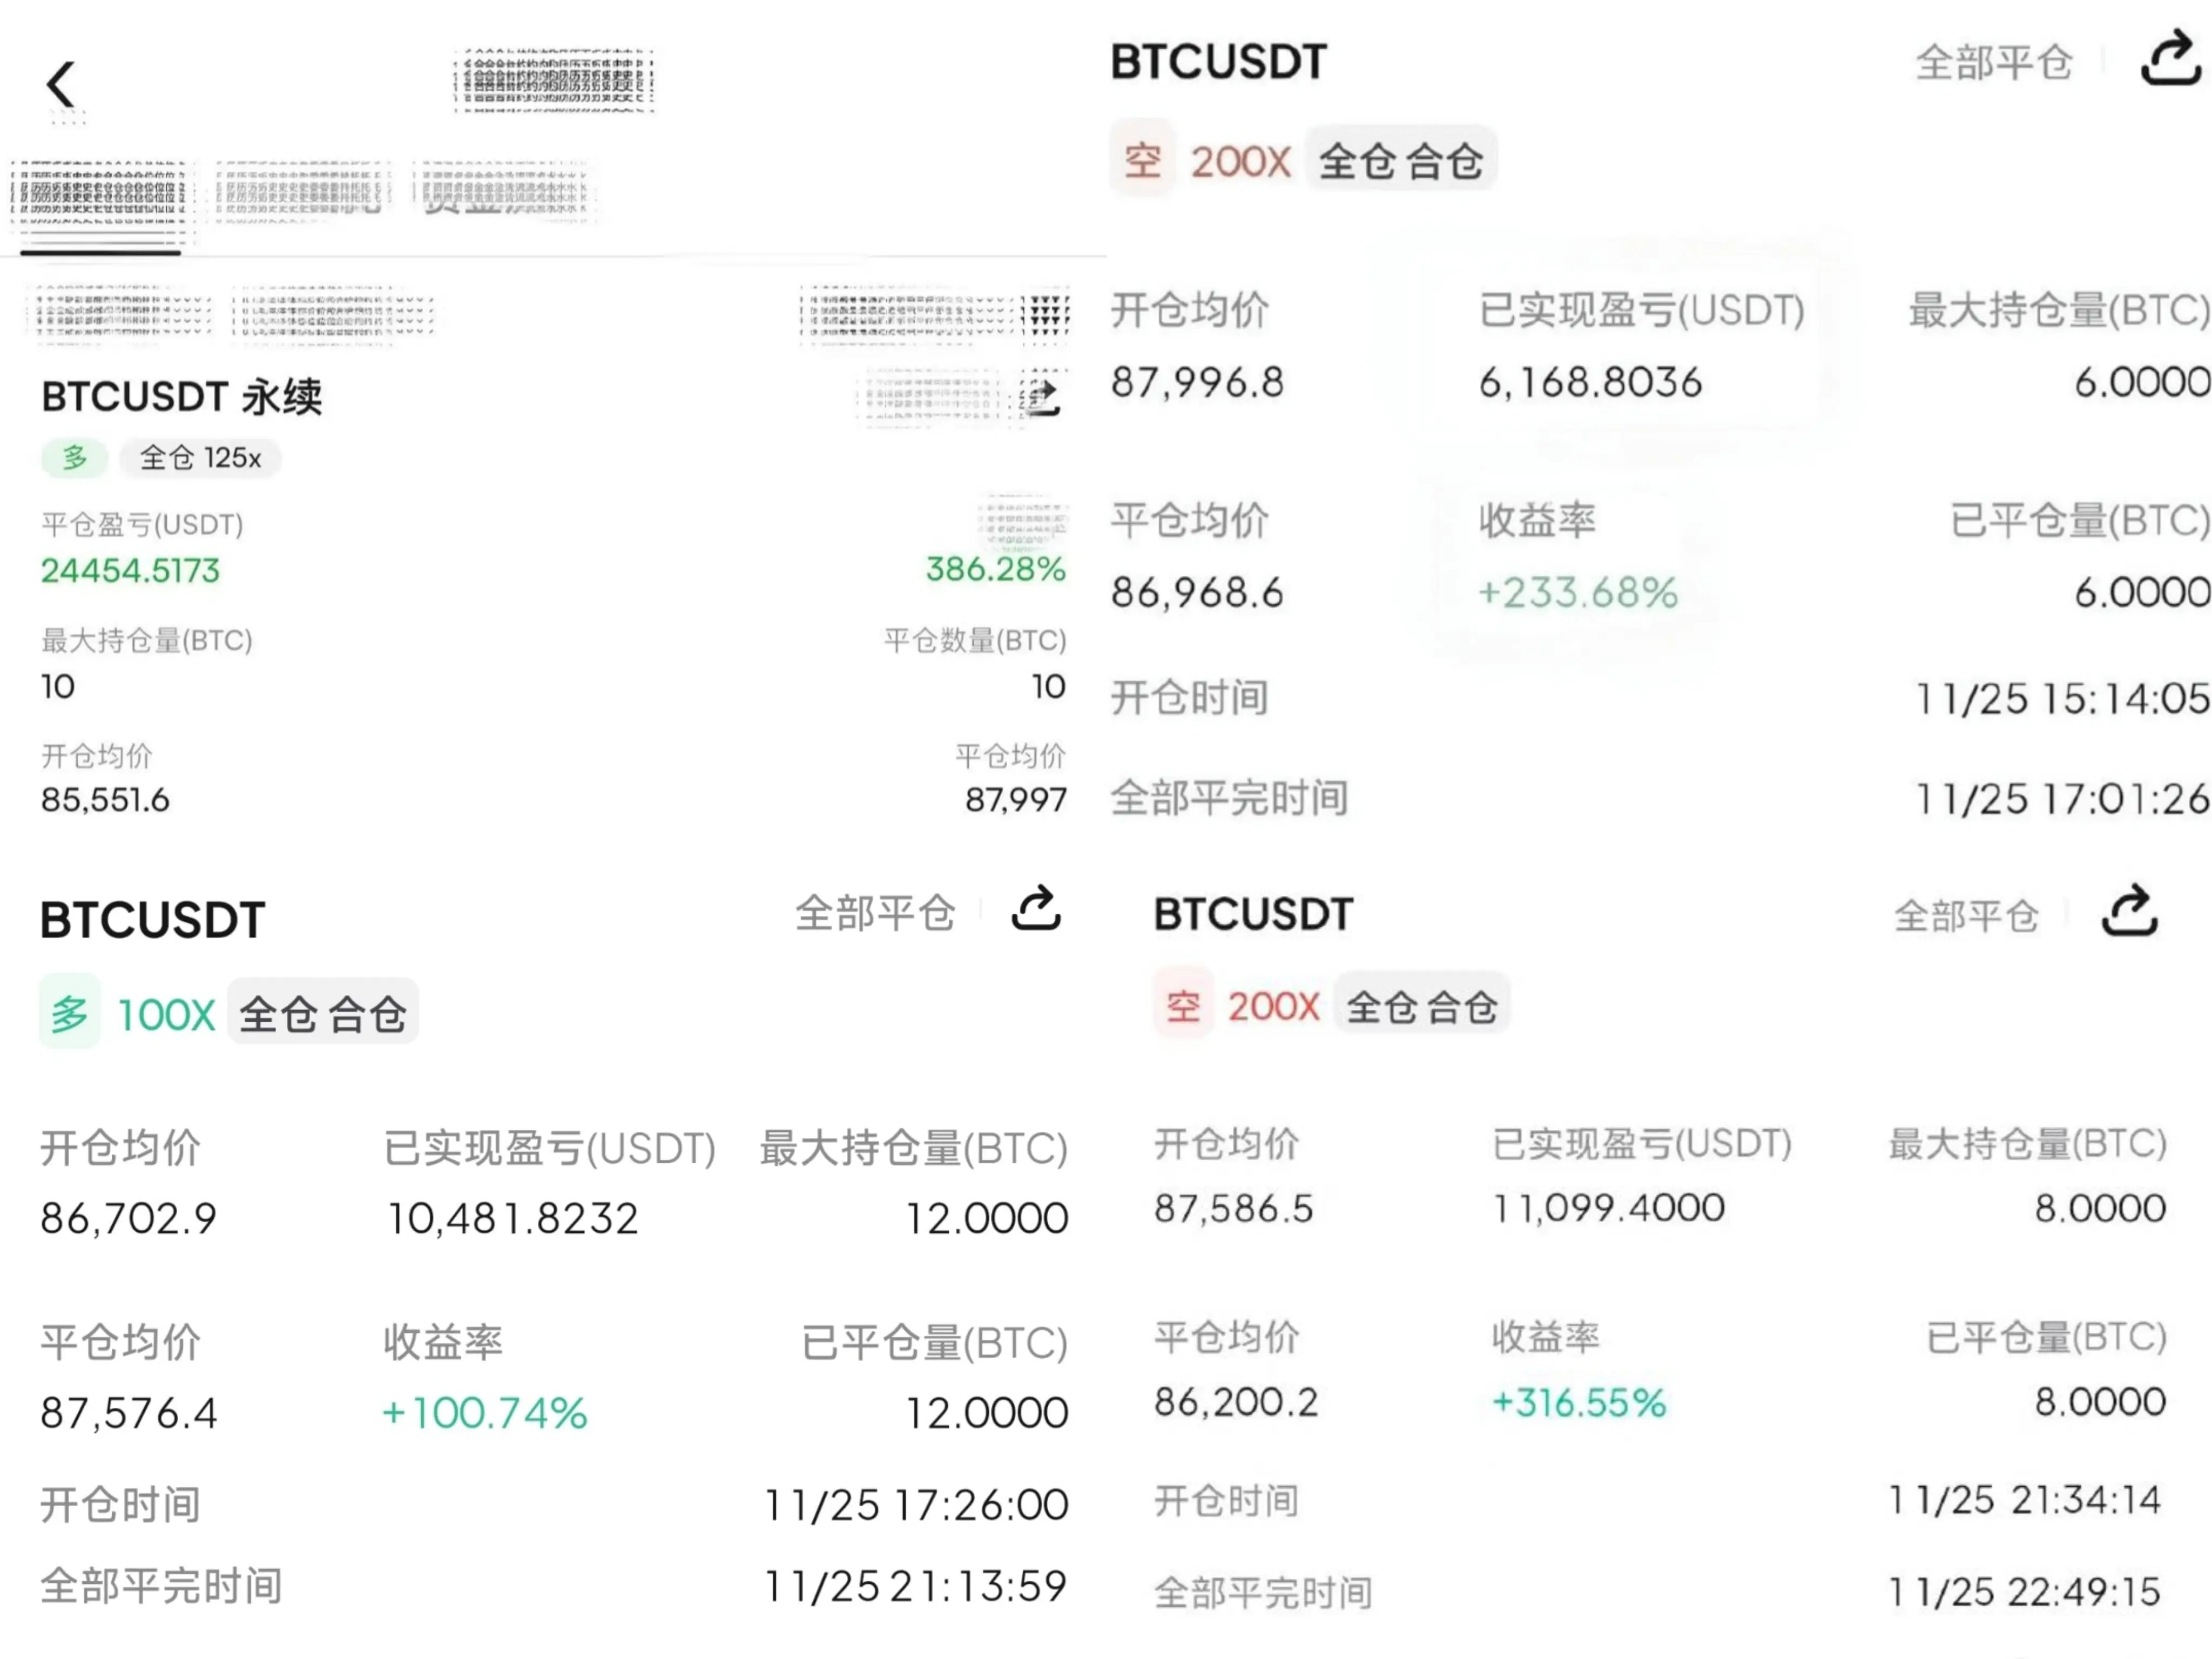
Task: Go back using the left chevron arrow
Action: [61, 84]
